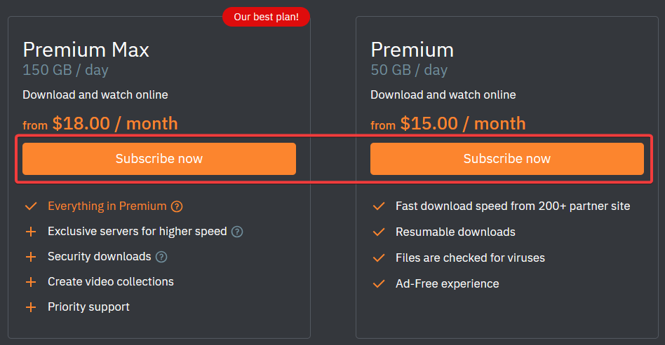Subscribe to the Premium 50 GB plan
This screenshot has height=345, width=665.
pos(506,159)
